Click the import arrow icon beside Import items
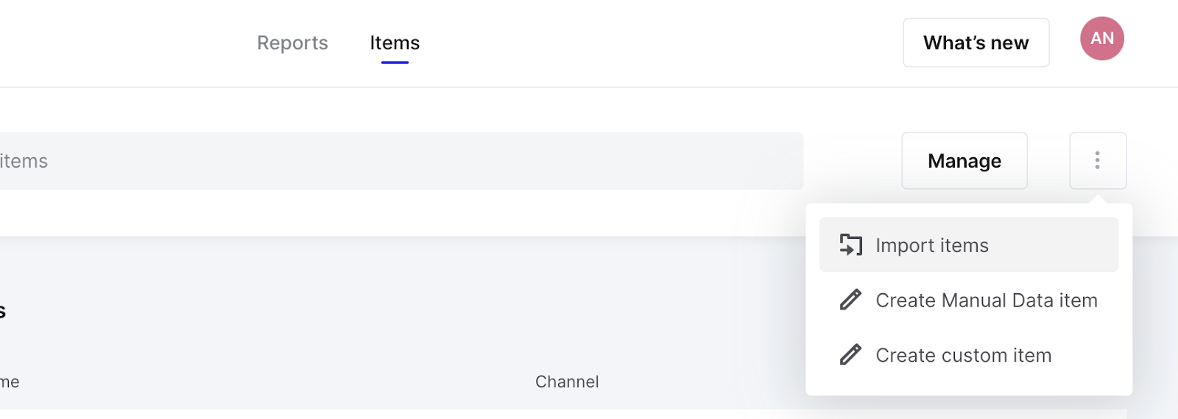The height and width of the screenshot is (419, 1178). point(850,245)
